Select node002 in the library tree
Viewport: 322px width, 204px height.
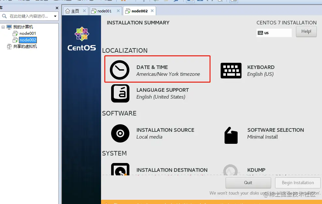[x=28, y=40]
